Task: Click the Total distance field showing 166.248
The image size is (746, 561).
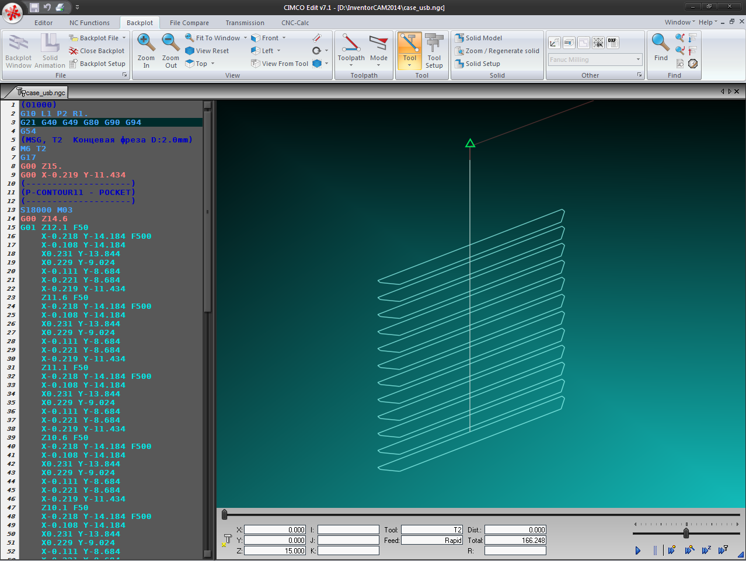Action: pos(515,541)
